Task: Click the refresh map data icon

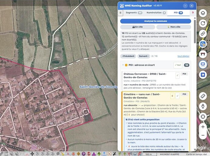Action: (x=203, y=23)
